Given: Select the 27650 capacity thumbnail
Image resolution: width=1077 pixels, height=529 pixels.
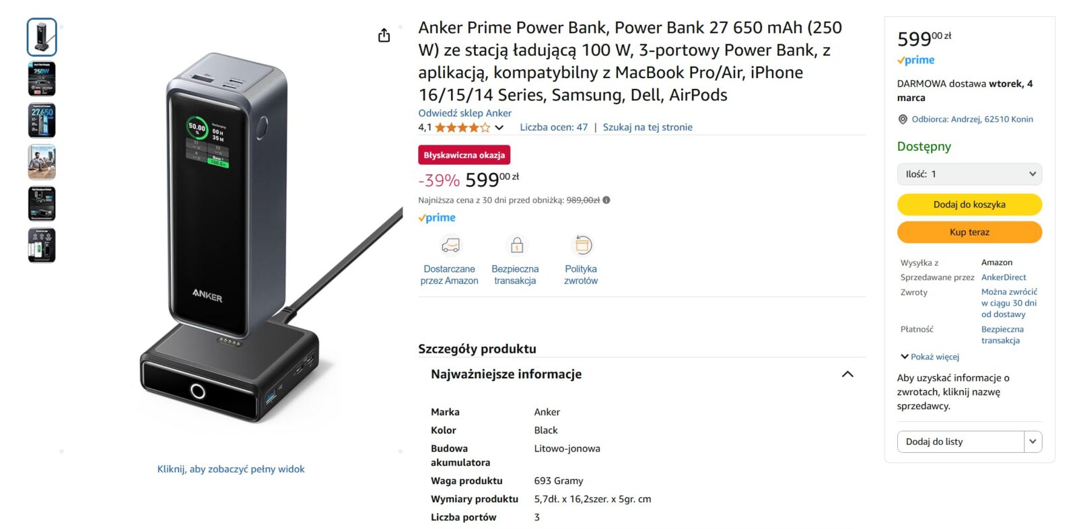Looking at the screenshot, I should click(42, 120).
